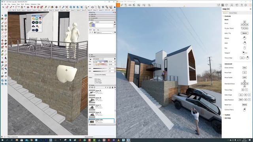253x142 pixels.
Task: Open the Enscape cloud Uploads icon
Action: tap(33, 26)
